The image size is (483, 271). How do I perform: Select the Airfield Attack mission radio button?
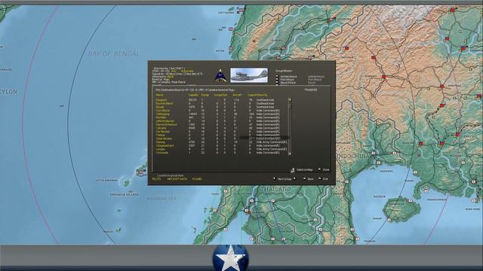[277, 76]
